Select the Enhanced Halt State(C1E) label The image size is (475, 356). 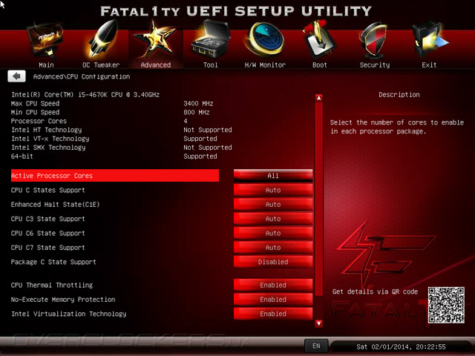55,205
